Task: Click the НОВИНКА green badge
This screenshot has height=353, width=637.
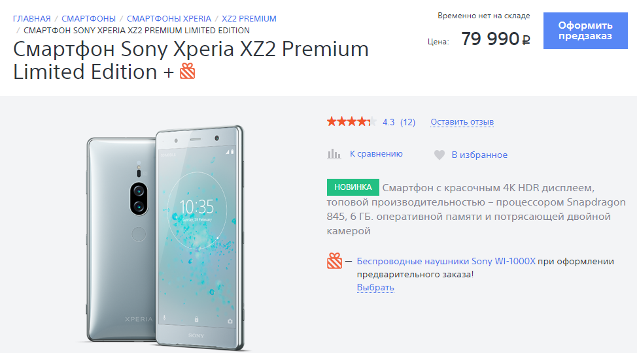Action: click(x=353, y=187)
